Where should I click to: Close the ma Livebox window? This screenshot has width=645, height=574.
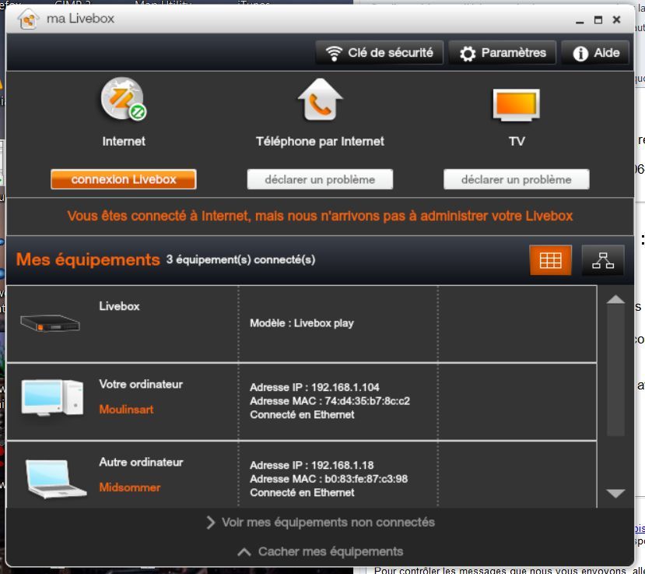(616, 19)
